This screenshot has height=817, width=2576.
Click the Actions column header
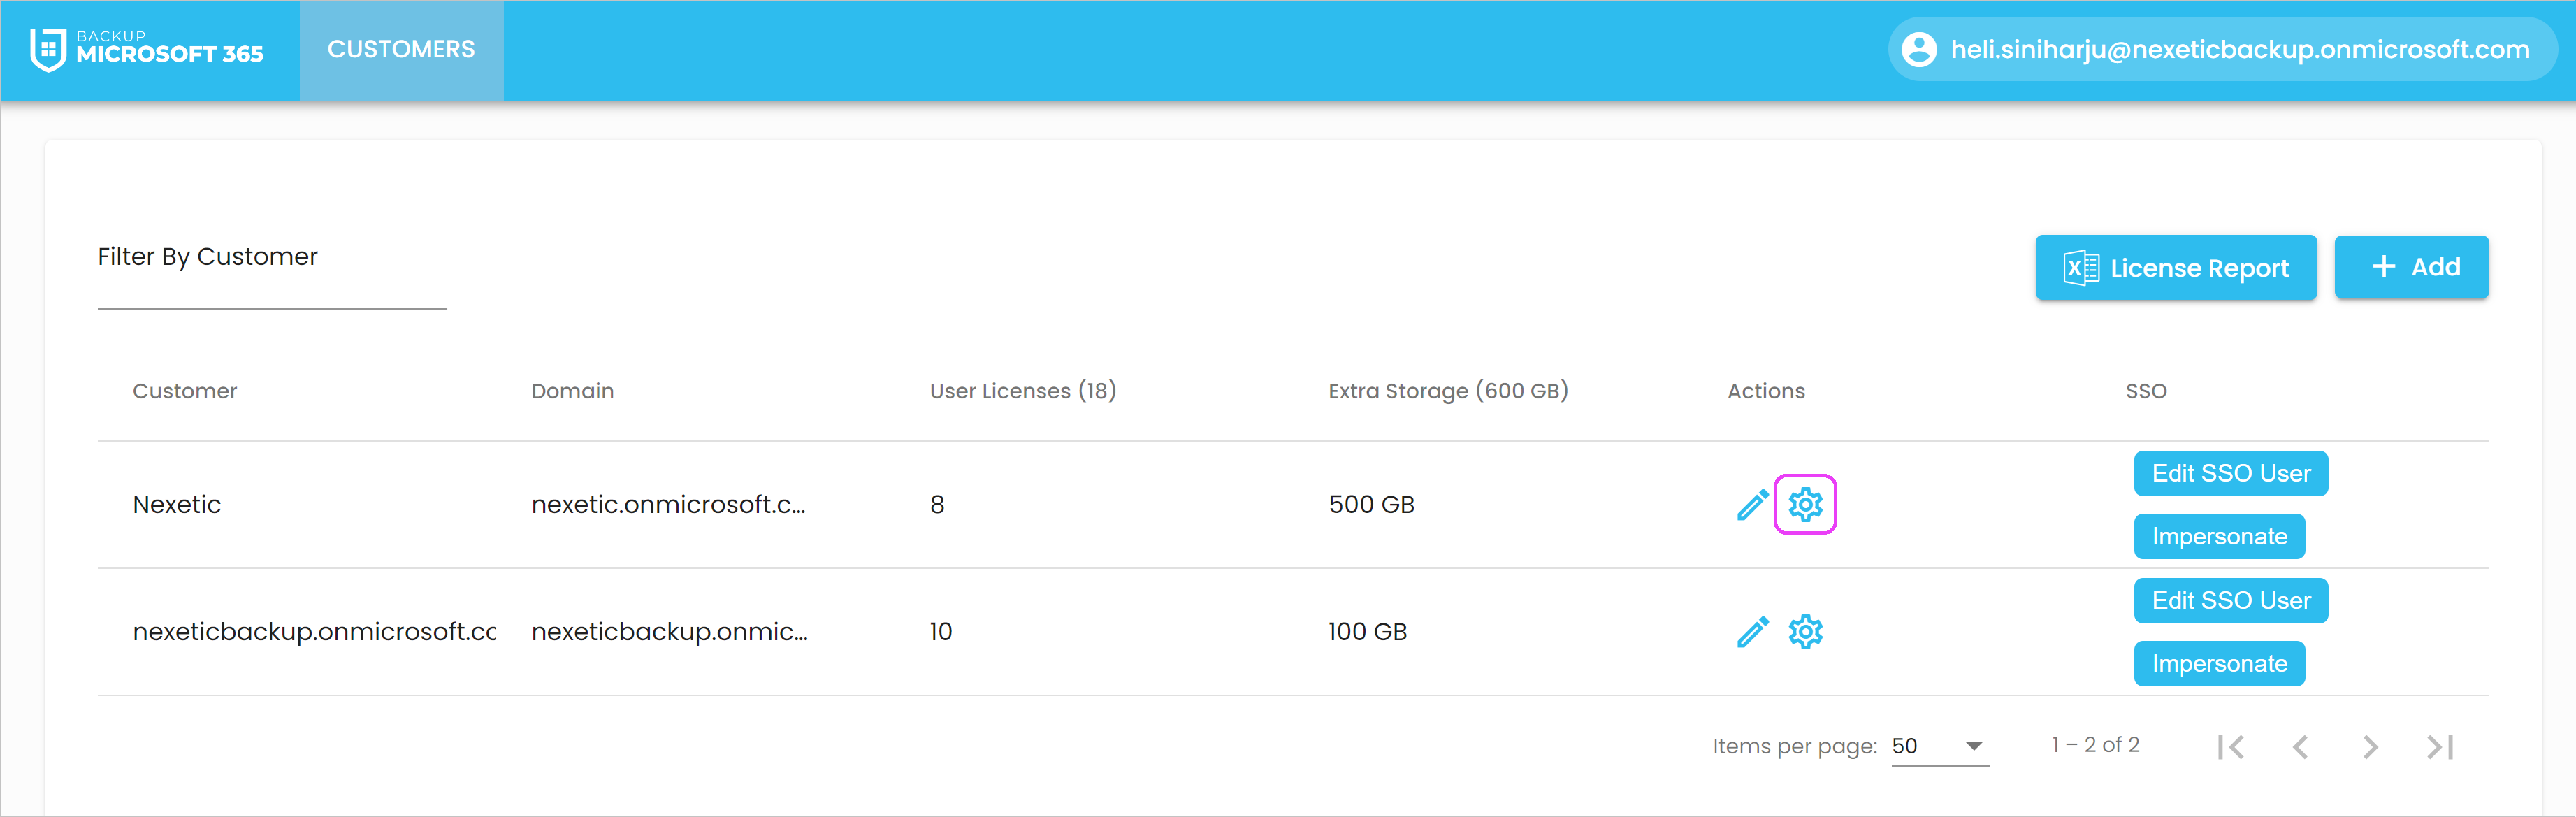tap(1766, 391)
